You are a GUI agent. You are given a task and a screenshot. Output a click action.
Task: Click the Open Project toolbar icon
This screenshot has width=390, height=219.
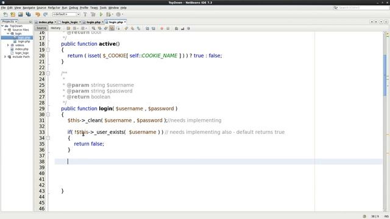point(20,15)
